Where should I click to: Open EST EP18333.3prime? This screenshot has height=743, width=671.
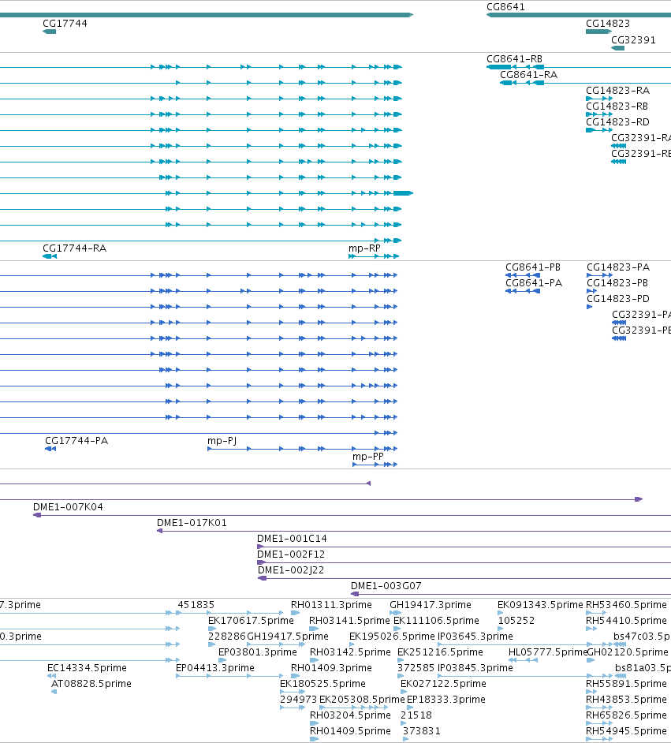click(x=446, y=700)
